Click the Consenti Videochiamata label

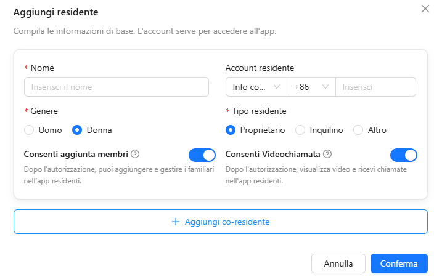(x=272, y=154)
